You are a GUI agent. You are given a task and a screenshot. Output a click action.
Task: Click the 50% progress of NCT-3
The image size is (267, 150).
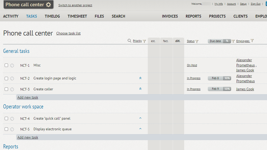[x=227, y=89]
